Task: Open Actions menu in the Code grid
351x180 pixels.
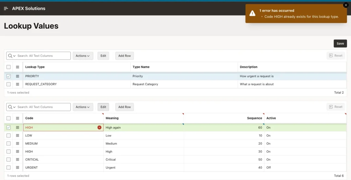Action: [x=83, y=107]
